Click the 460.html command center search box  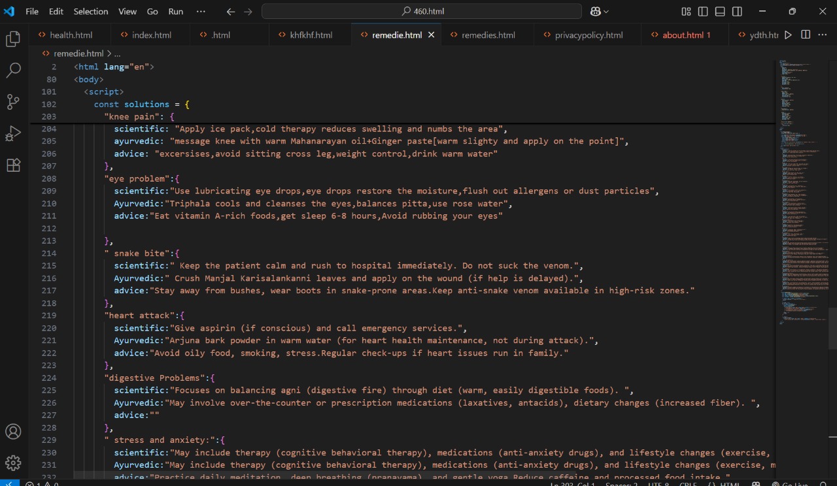pos(422,11)
